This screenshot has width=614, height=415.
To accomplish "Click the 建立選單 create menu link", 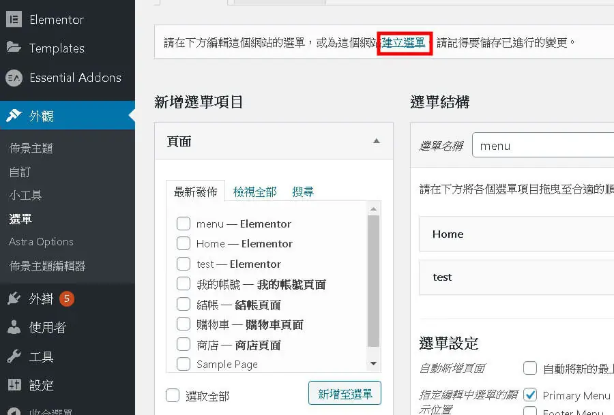I will (403, 42).
